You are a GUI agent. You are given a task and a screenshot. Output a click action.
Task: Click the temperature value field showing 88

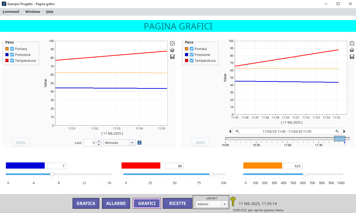tap(174, 166)
